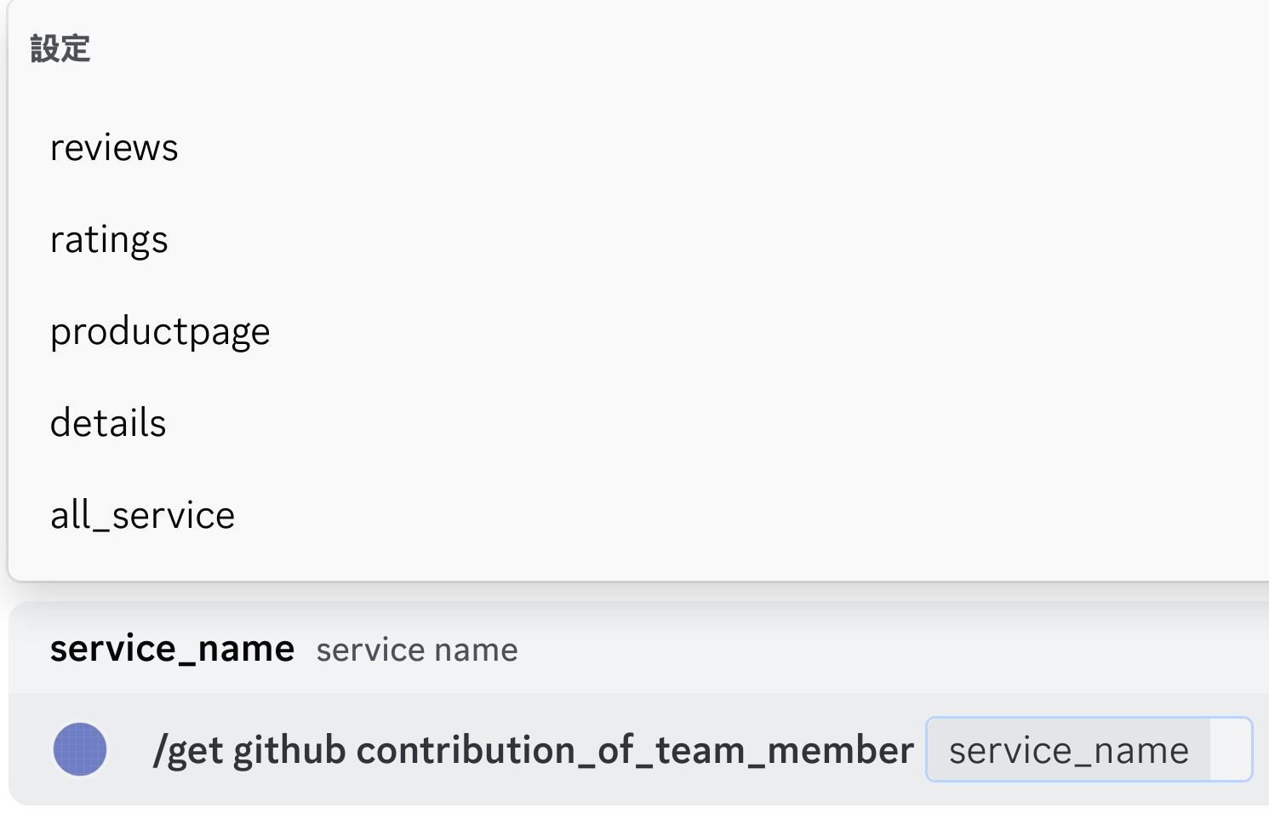Image resolution: width=1269 pixels, height=814 pixels.
Task: Select details in the suggestion list
Action: [108, 423]
